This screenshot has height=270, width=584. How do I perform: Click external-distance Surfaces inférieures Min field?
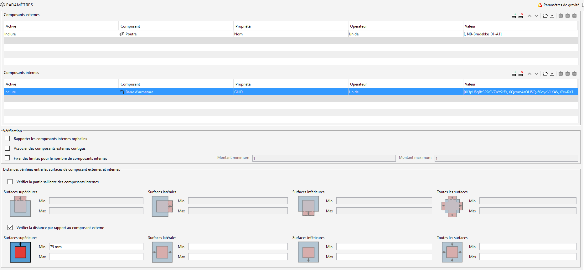click(384, 247)
